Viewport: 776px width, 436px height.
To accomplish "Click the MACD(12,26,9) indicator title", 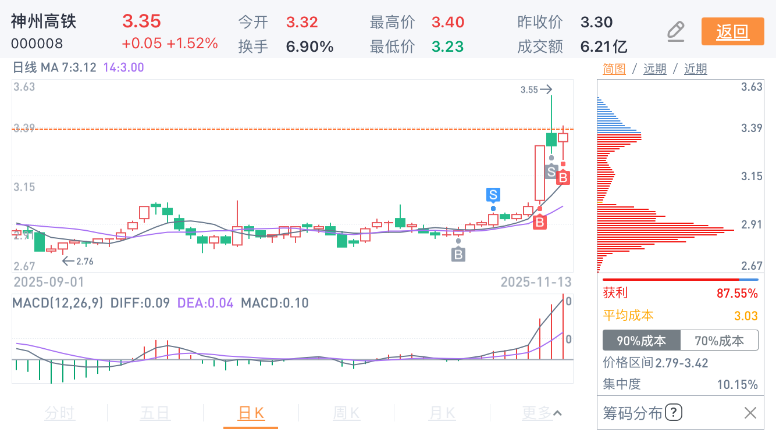I will 59,303.
